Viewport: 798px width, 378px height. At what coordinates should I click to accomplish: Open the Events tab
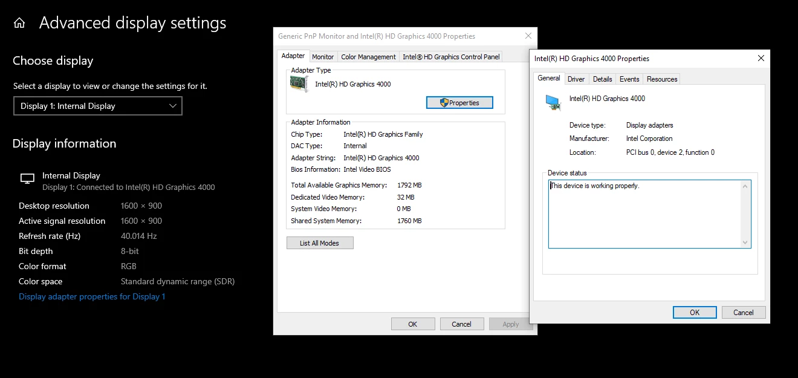click(x=629, y=79)
